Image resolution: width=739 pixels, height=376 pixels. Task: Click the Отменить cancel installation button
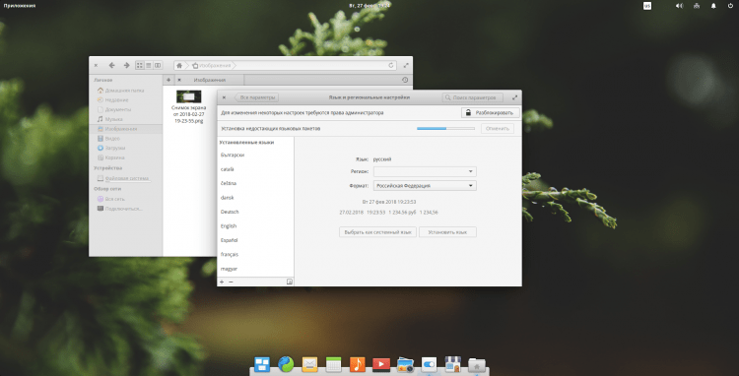click(x=498, y=129)
